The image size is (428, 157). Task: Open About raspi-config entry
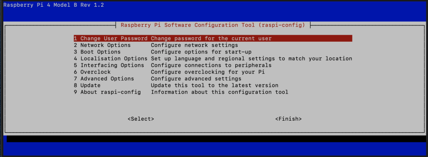[213, 92]
